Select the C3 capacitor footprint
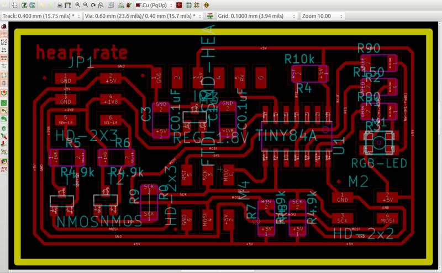Screen dimensions: 442x273 [x=161, y=120]
